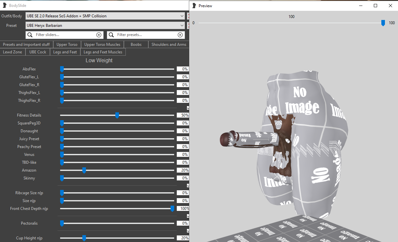
Task: Click the TBD-like slider track
Action: pyautogui.click(x=117, y=162)
